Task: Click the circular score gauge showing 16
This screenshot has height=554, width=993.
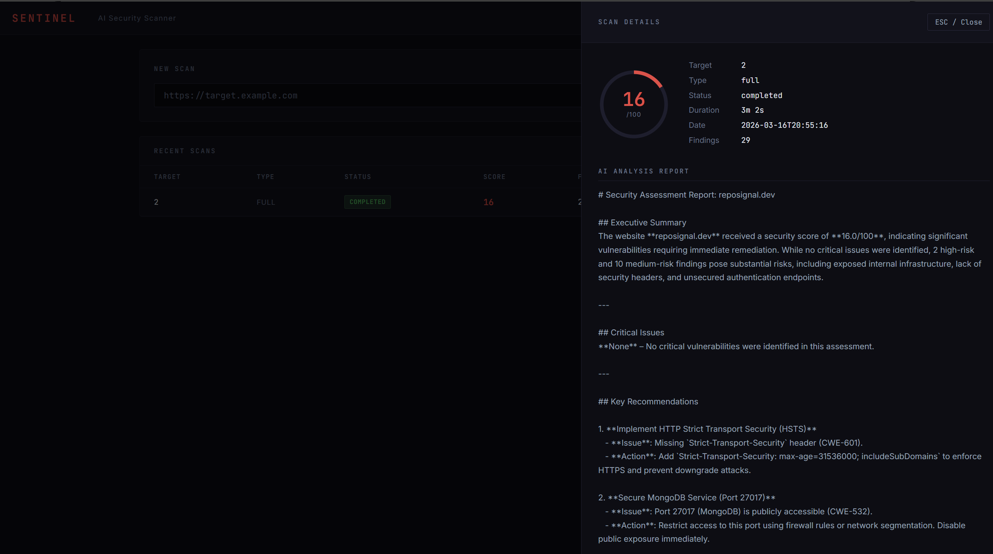Action: [634, 104]
